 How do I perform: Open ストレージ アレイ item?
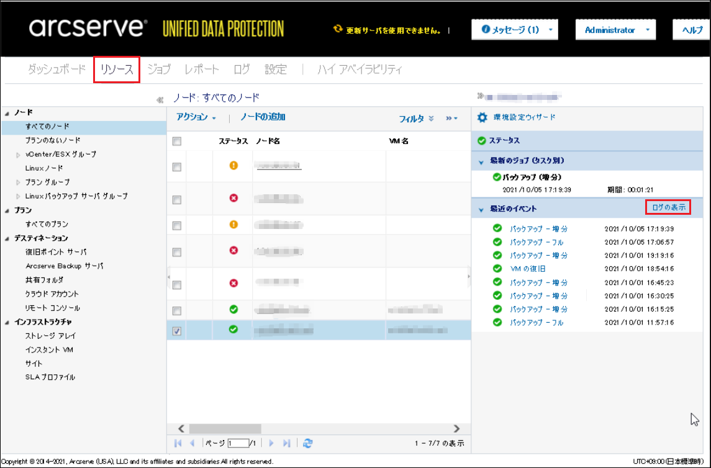pyautogui.click(x=51, y=336)
